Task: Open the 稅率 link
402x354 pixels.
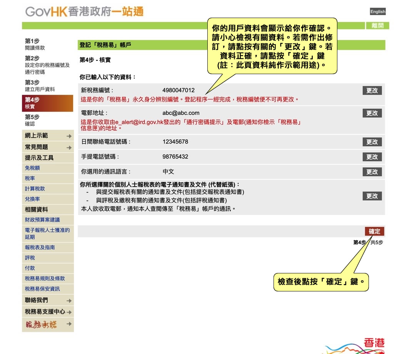Action: coord(30,179)
